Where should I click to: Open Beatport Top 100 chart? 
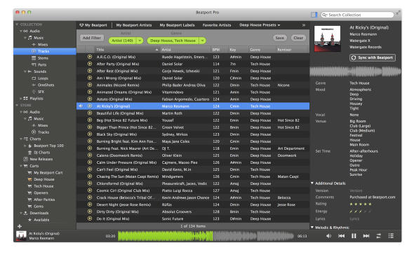pyautogui.click(x=48, y=146)
